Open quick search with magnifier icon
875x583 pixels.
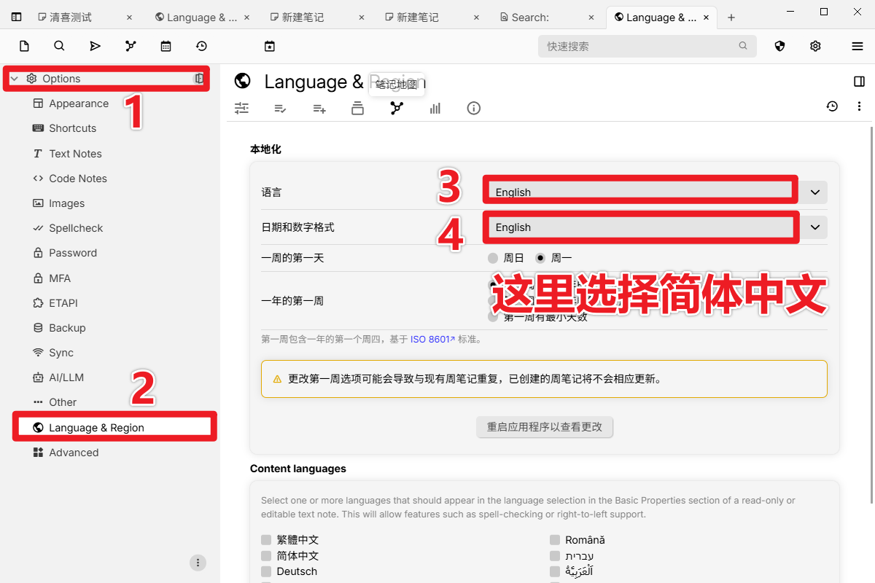point(58,45)
